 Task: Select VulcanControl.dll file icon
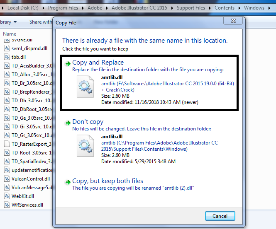tap(7, 179)
